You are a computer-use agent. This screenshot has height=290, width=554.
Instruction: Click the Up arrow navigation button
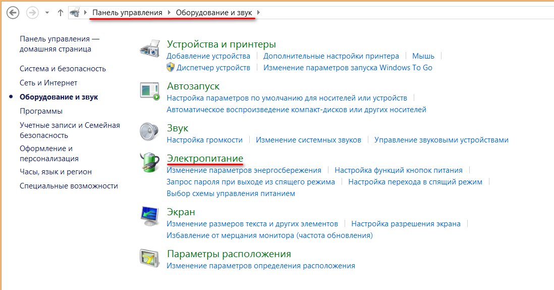(61, 12)
